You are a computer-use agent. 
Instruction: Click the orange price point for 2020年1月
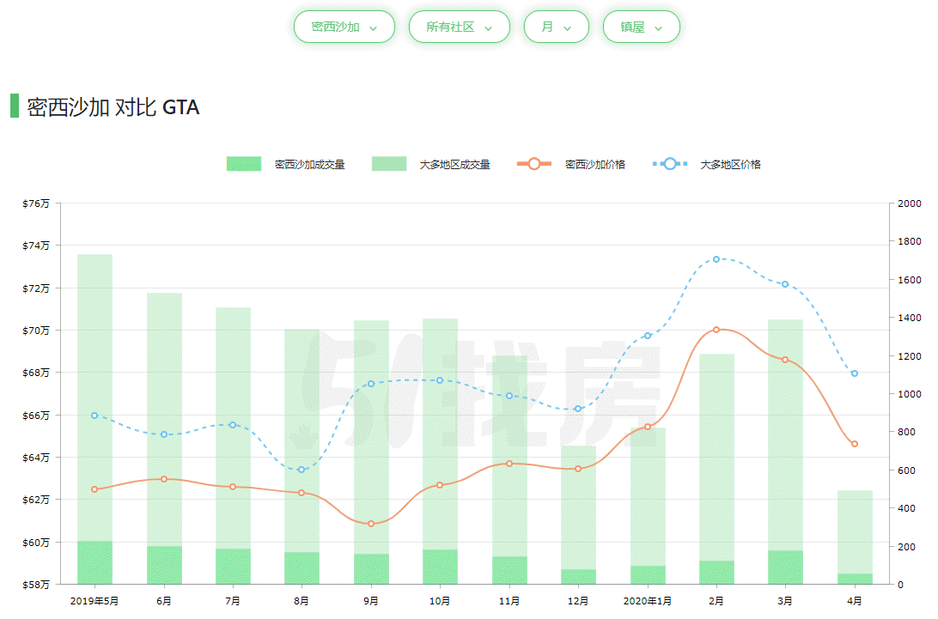(x=648, y=427)
